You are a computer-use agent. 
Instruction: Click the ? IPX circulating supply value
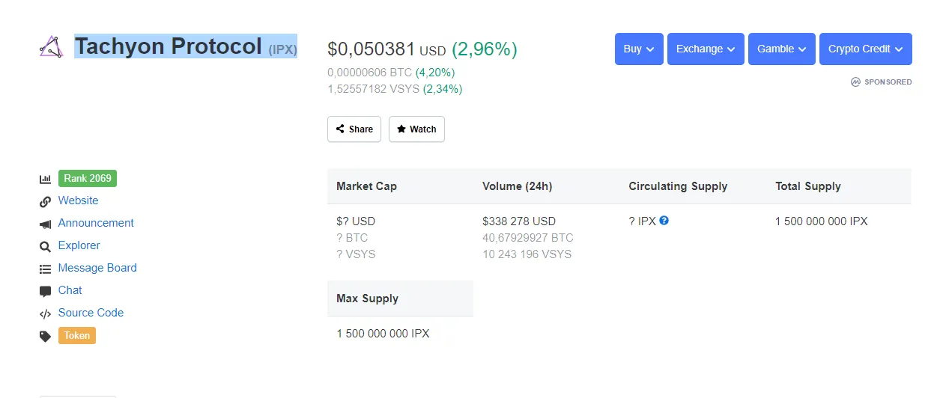[642, 221]
